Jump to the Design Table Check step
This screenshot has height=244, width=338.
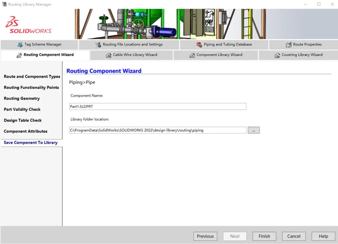[23, 120]
